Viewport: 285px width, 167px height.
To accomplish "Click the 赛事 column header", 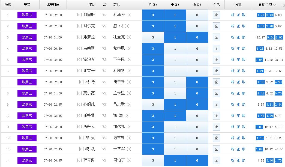I will tap(27, 5).
